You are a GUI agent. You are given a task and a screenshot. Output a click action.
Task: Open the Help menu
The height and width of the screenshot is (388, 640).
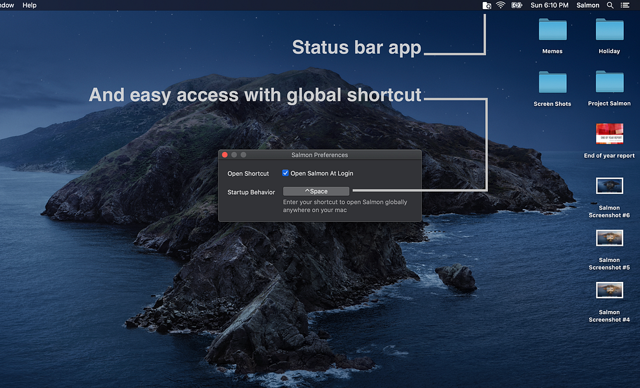point(29,5)
